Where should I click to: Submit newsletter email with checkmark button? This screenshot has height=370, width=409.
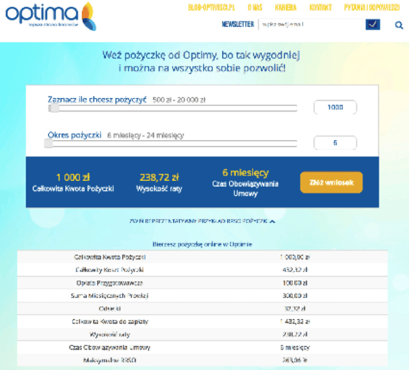coord(373,25)
